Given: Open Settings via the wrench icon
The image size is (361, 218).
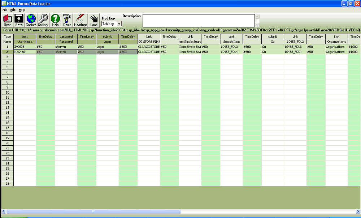Looking at the screenshot, I should click(43, 20).
